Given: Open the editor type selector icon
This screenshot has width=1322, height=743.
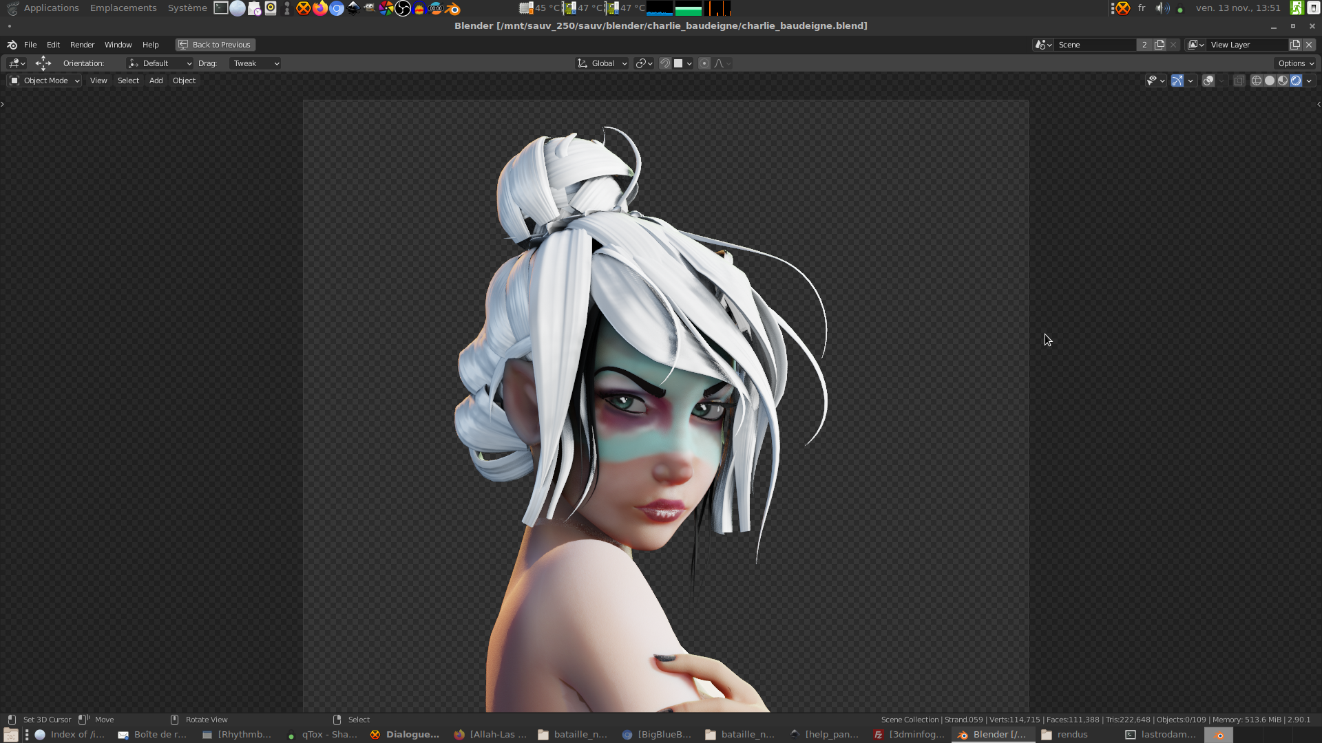Looking at the screenshot, I should click(17, 63).
